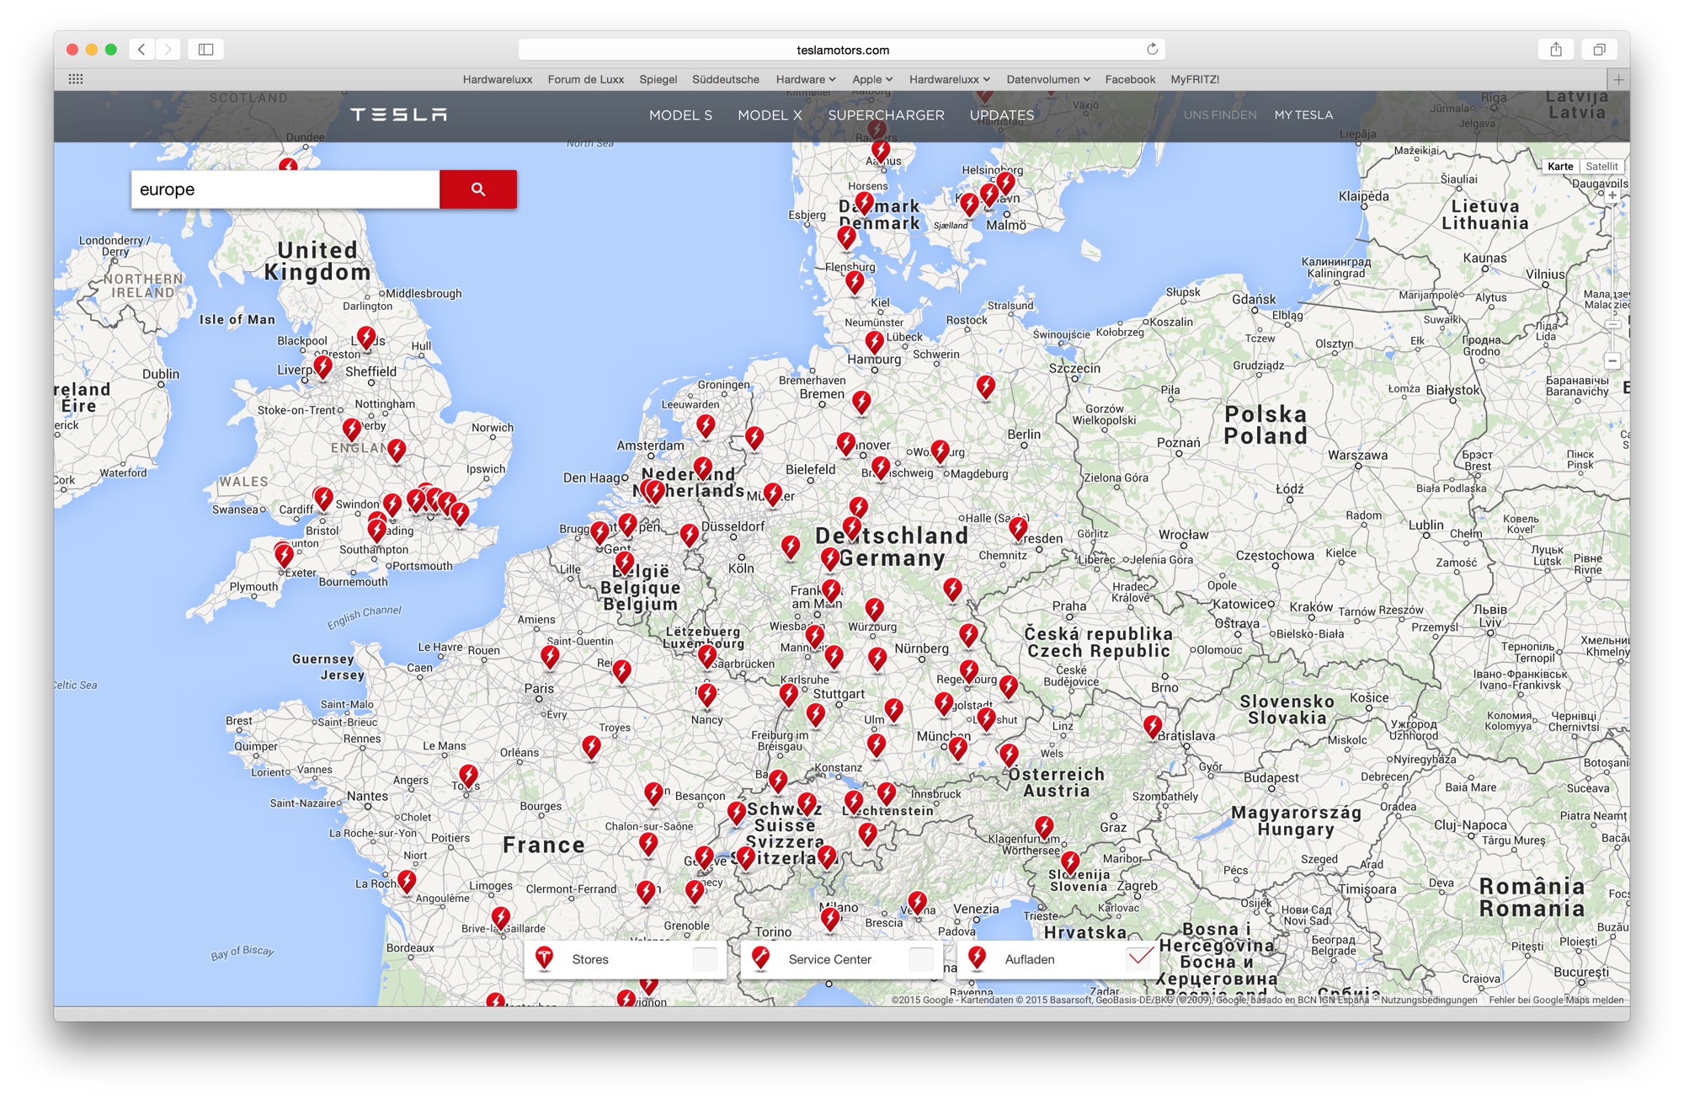Click the red search magnifier button
Screen dimensions: 1684x1099
(x=478, y=189)
